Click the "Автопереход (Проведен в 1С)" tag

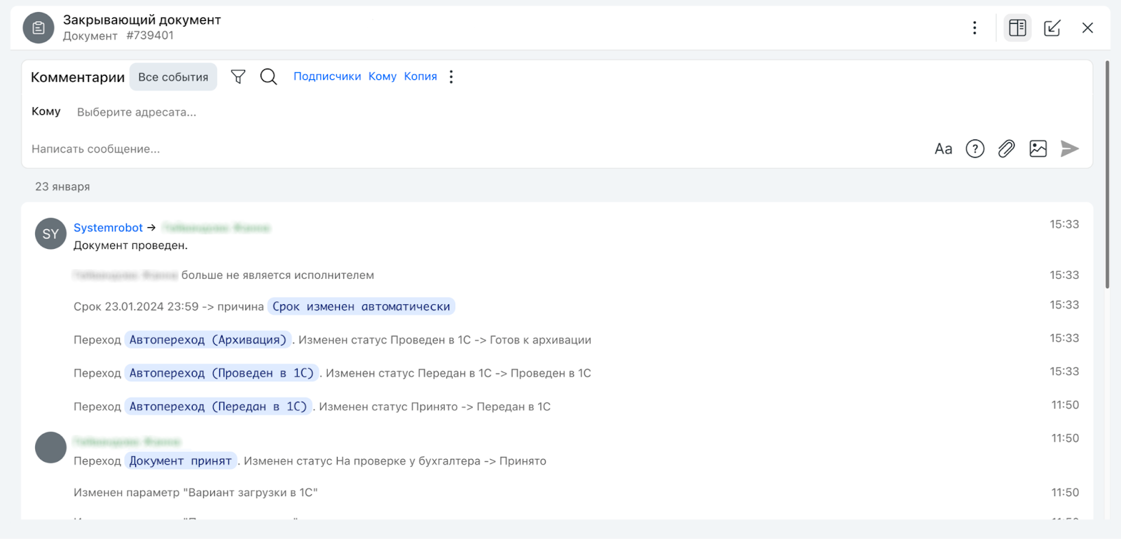click(221, 373)
